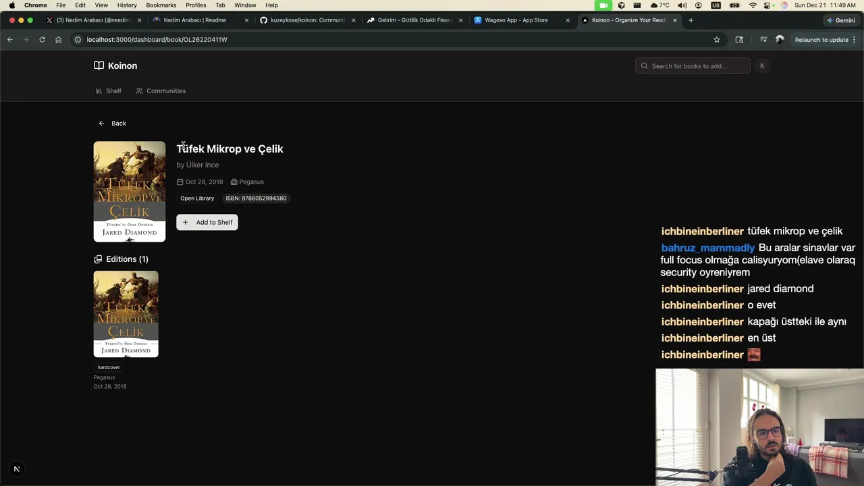This screenshot has width=864, height=486.
Task: Click the Next.js dev tools N badge
Action: 17,468
